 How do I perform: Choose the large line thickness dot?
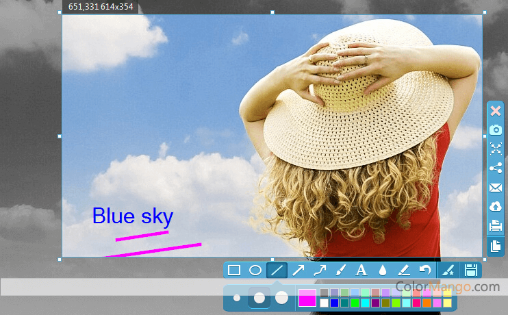(x=281, y=298)
